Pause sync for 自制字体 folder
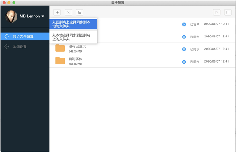The image size is (236, 152). tap(184, 62)
